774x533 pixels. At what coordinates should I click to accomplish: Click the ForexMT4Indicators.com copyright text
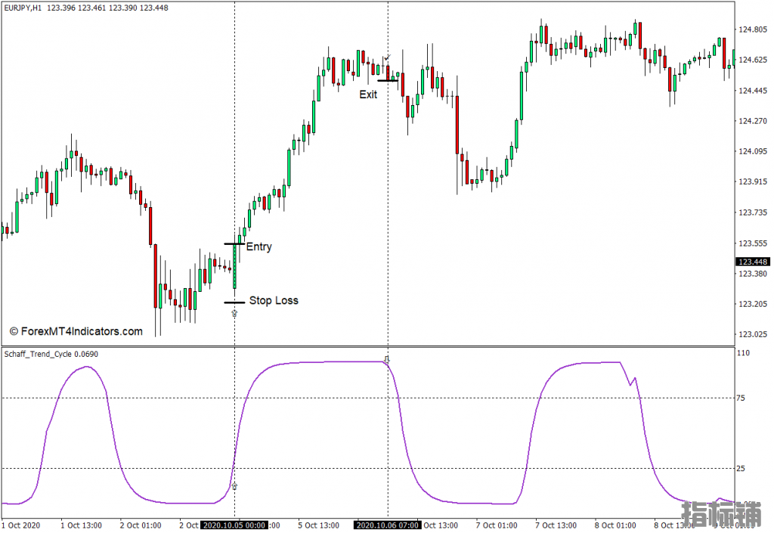tap(76, 331)
